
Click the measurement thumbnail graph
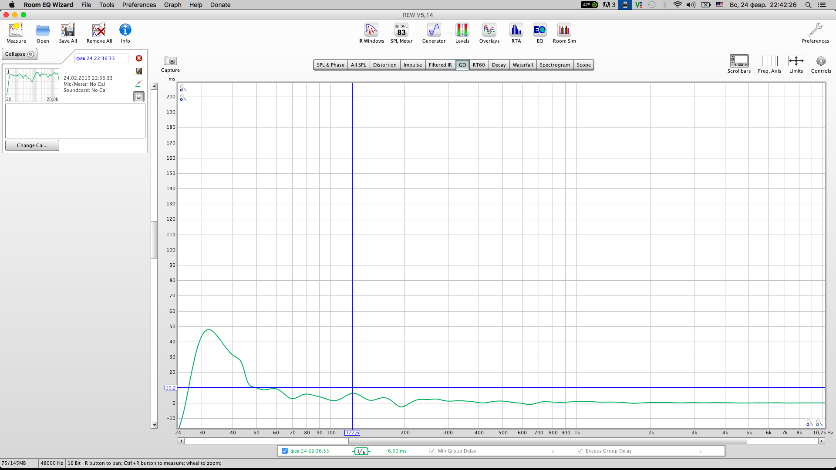pos(33,85)
